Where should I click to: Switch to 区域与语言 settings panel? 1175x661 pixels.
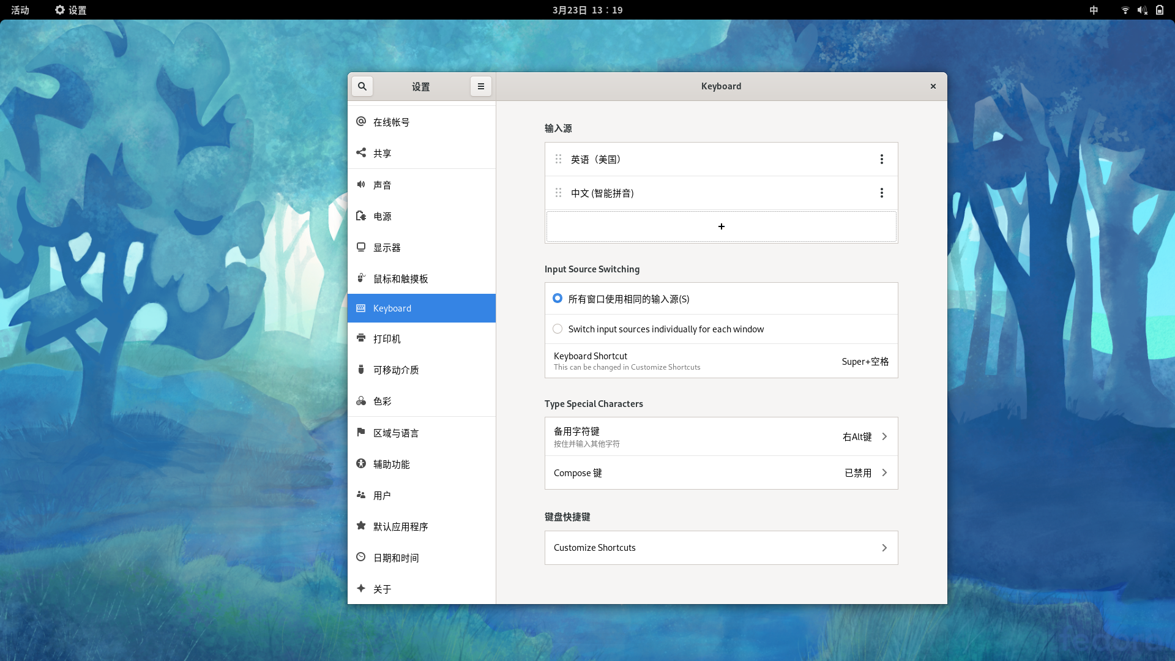[x=396, y=433]
